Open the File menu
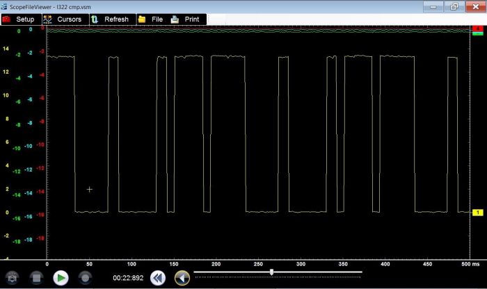This screenshot has height=289, width=487. pos(152,19)
